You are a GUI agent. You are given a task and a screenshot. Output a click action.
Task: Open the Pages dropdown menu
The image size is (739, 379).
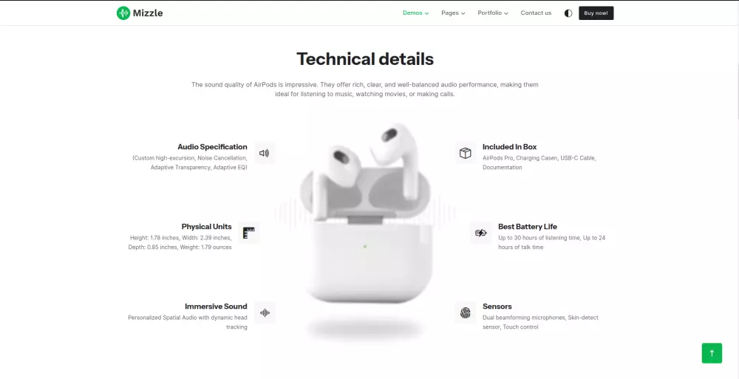point(454,13)
